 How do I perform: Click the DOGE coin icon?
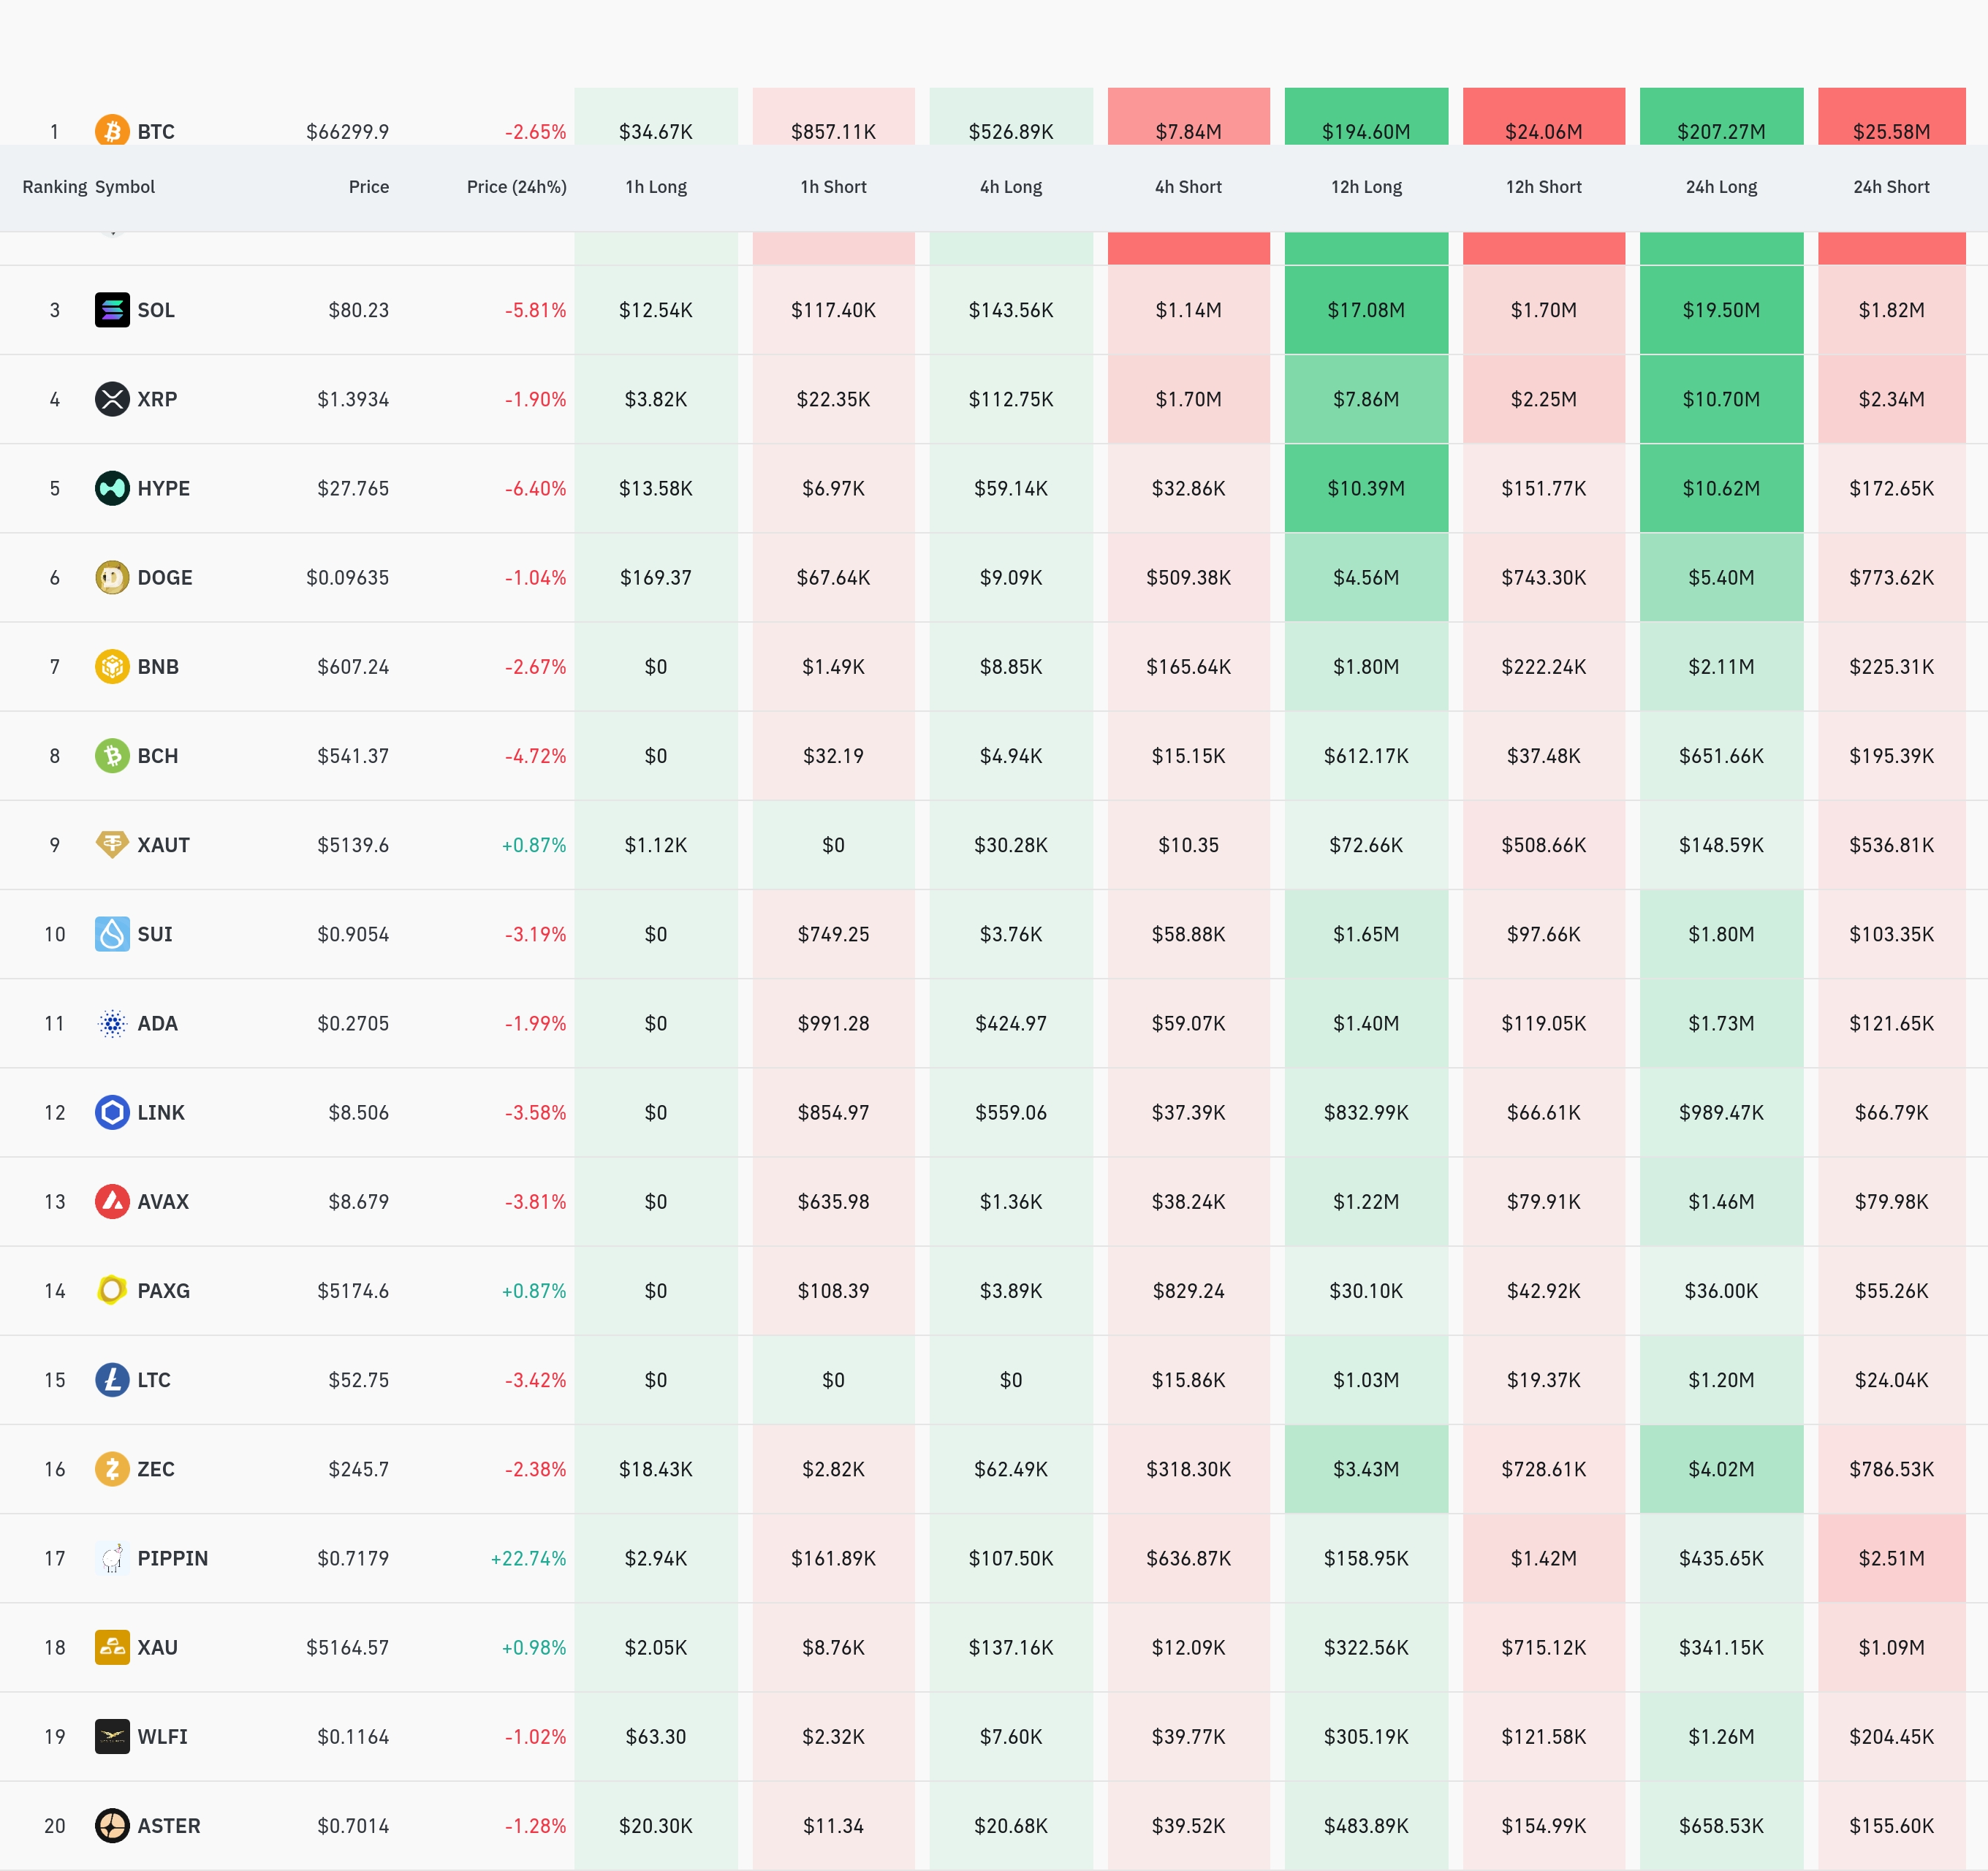tap(112, 577)
